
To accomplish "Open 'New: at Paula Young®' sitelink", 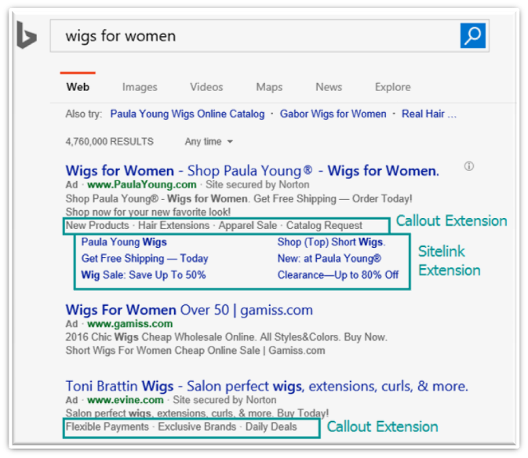I will (x=330, y=259).
